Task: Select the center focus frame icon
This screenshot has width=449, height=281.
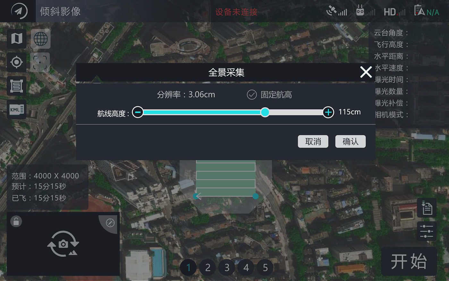Action: (x=40, y=62)
